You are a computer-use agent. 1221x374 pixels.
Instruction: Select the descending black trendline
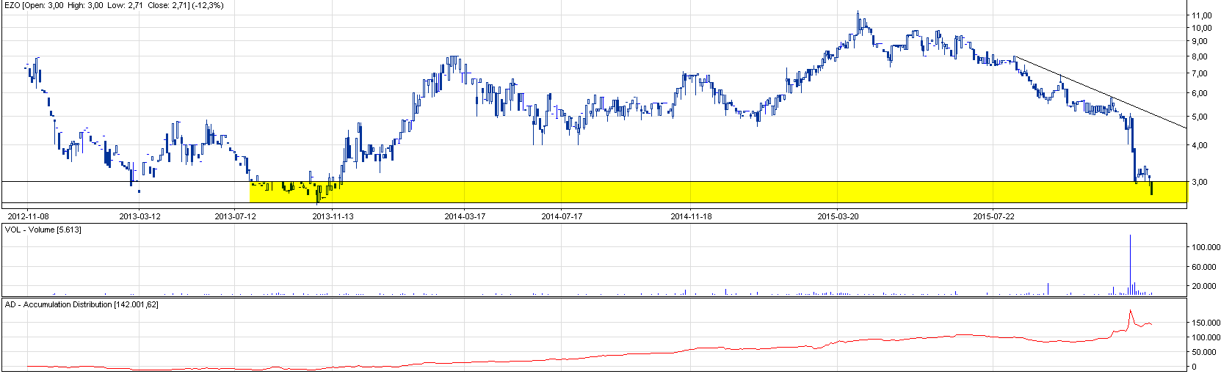[1101, 92]
